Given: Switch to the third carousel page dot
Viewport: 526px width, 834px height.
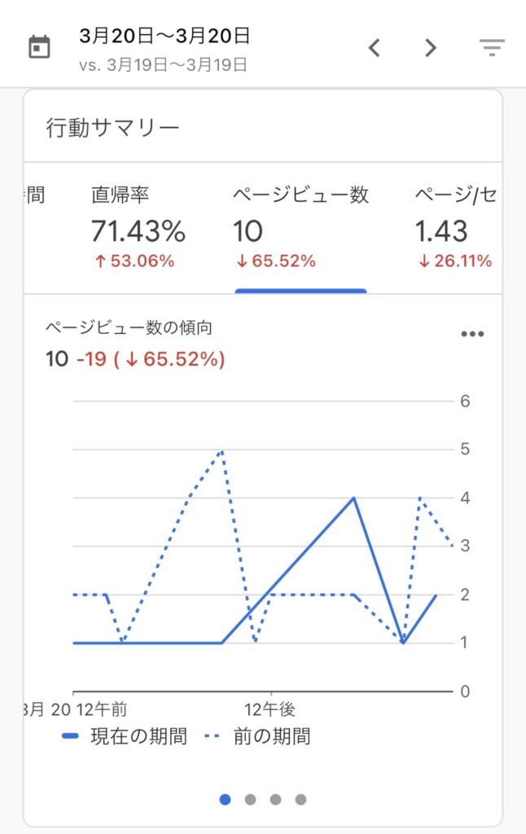Looking at the screenshot, I should (275, 800).
